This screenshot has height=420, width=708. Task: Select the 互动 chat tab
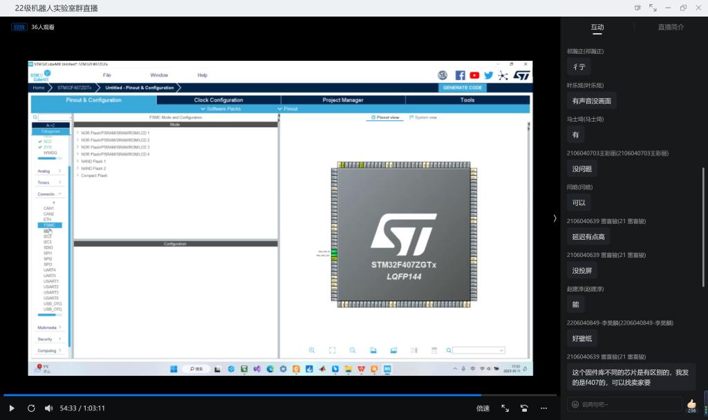click(597, 27)
